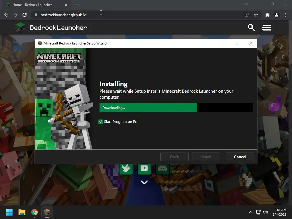The image size is (292, 219).
Task: Cancel the Minecraft Bedrock Launcher installation
Action: tap(240, 157)
